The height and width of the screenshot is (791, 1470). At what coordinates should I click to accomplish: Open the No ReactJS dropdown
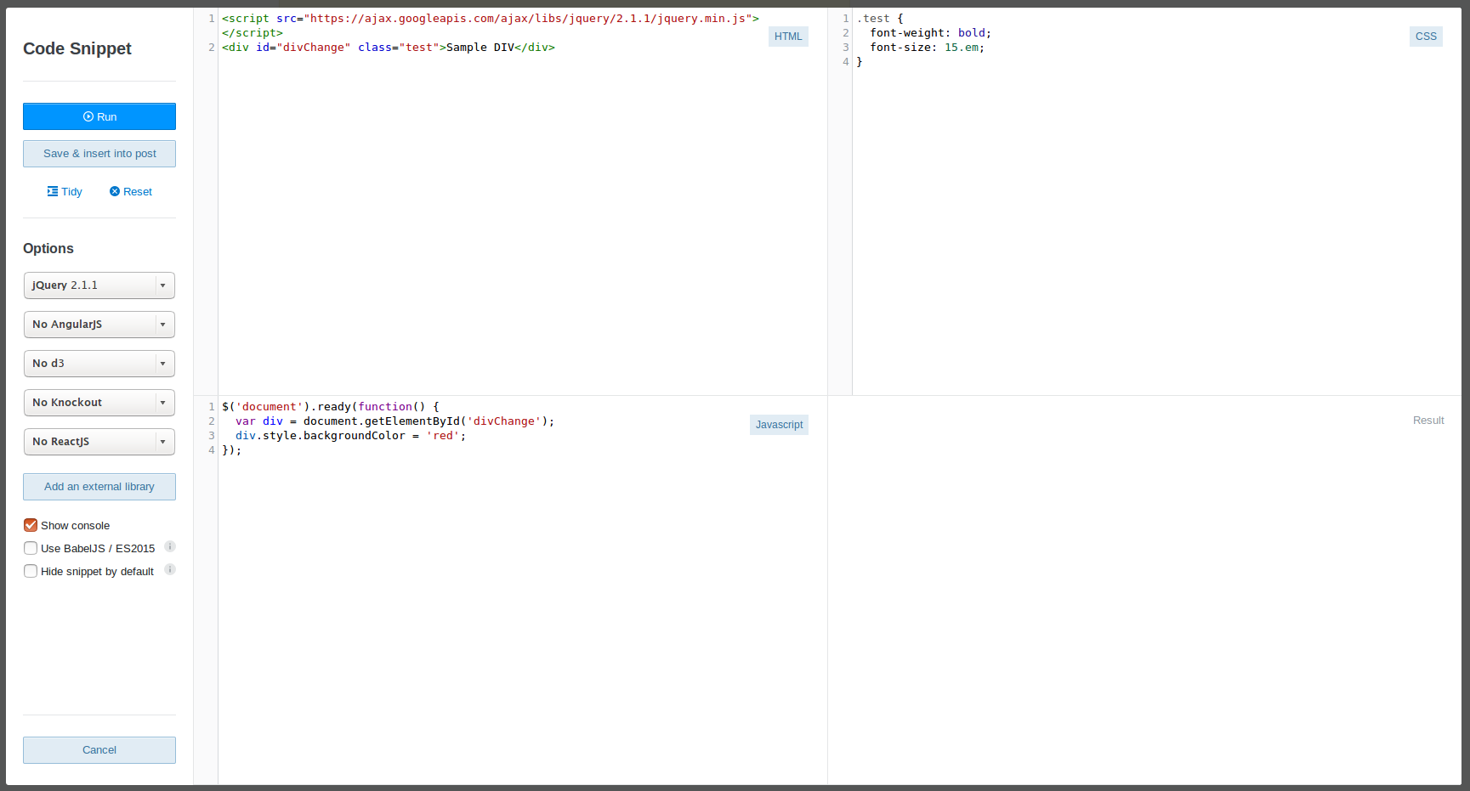tap(99, 442)
